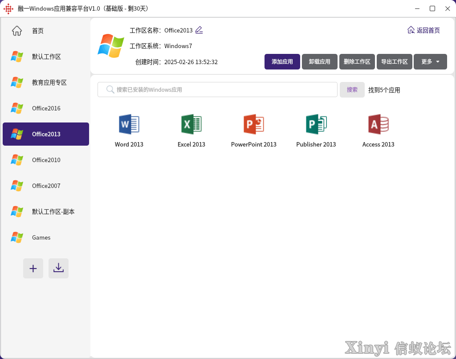Click the Games workspace label
Viewport: 456px width, 359px height.
coord(41,237)
